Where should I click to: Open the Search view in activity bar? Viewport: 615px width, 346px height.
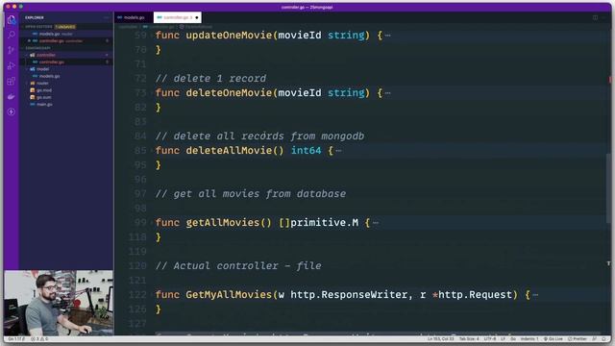(x=12, y=35)
